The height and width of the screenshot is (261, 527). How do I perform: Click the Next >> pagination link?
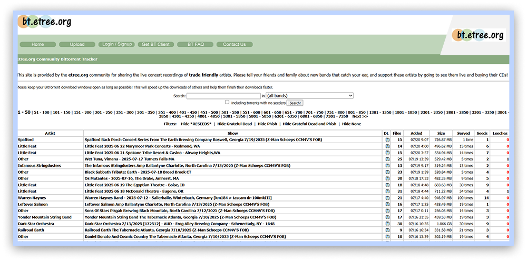pos(360,116)
